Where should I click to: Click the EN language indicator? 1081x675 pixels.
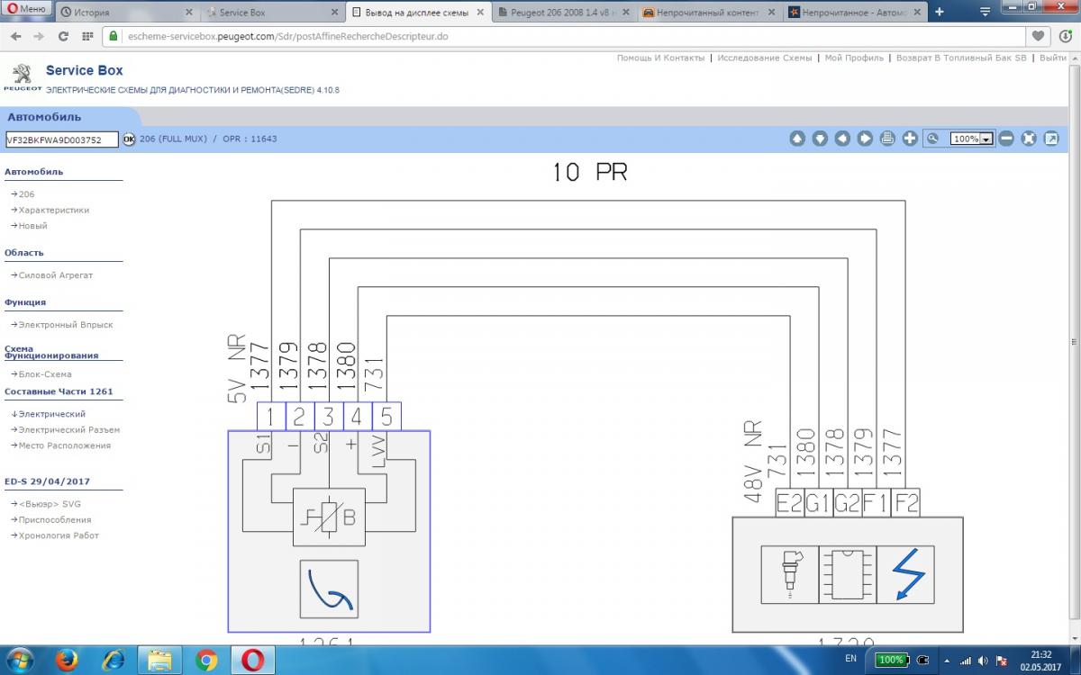[x=851, y=660]
